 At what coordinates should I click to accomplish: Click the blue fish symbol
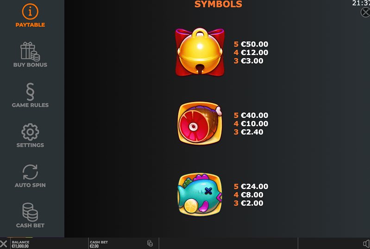pyautogui.click(x=200, y=194)
